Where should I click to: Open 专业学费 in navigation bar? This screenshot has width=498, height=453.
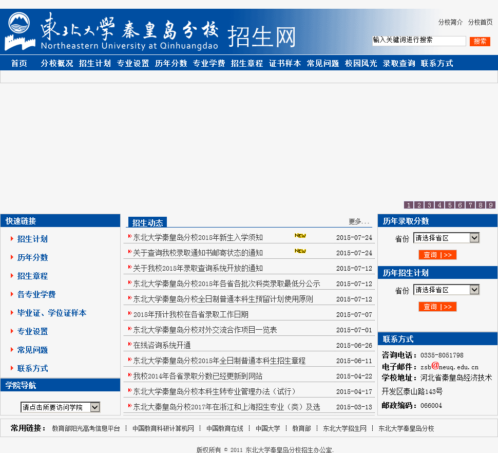tap(208, 63)
